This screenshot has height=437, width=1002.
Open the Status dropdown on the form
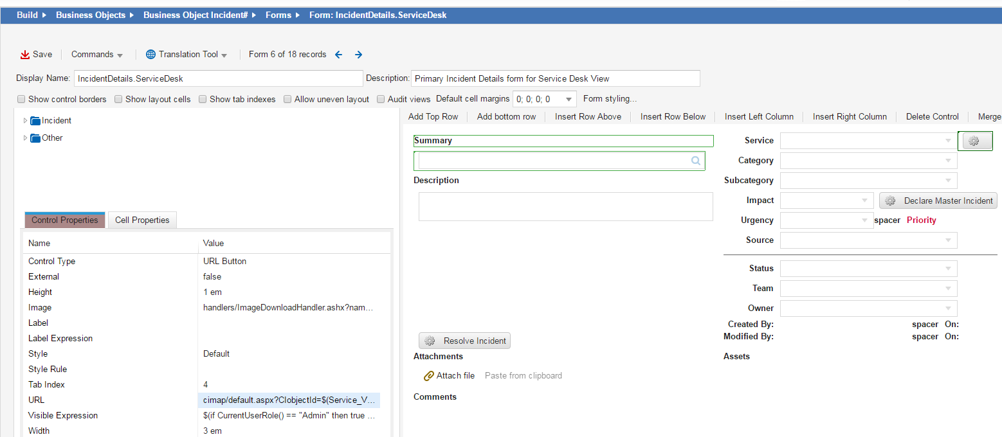point(948,268)
